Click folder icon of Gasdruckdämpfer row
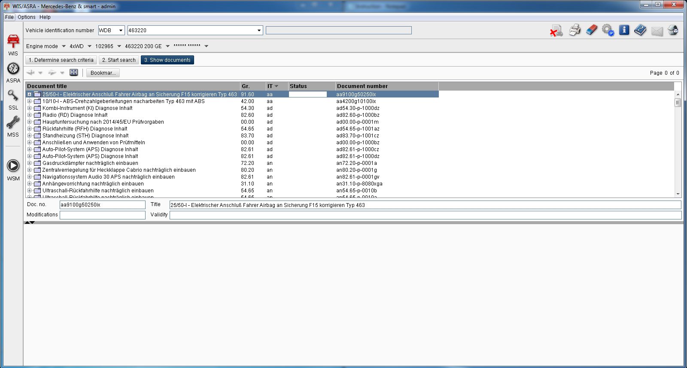The height and width of the screenshot is (368, 687). (x=37, y=163)
